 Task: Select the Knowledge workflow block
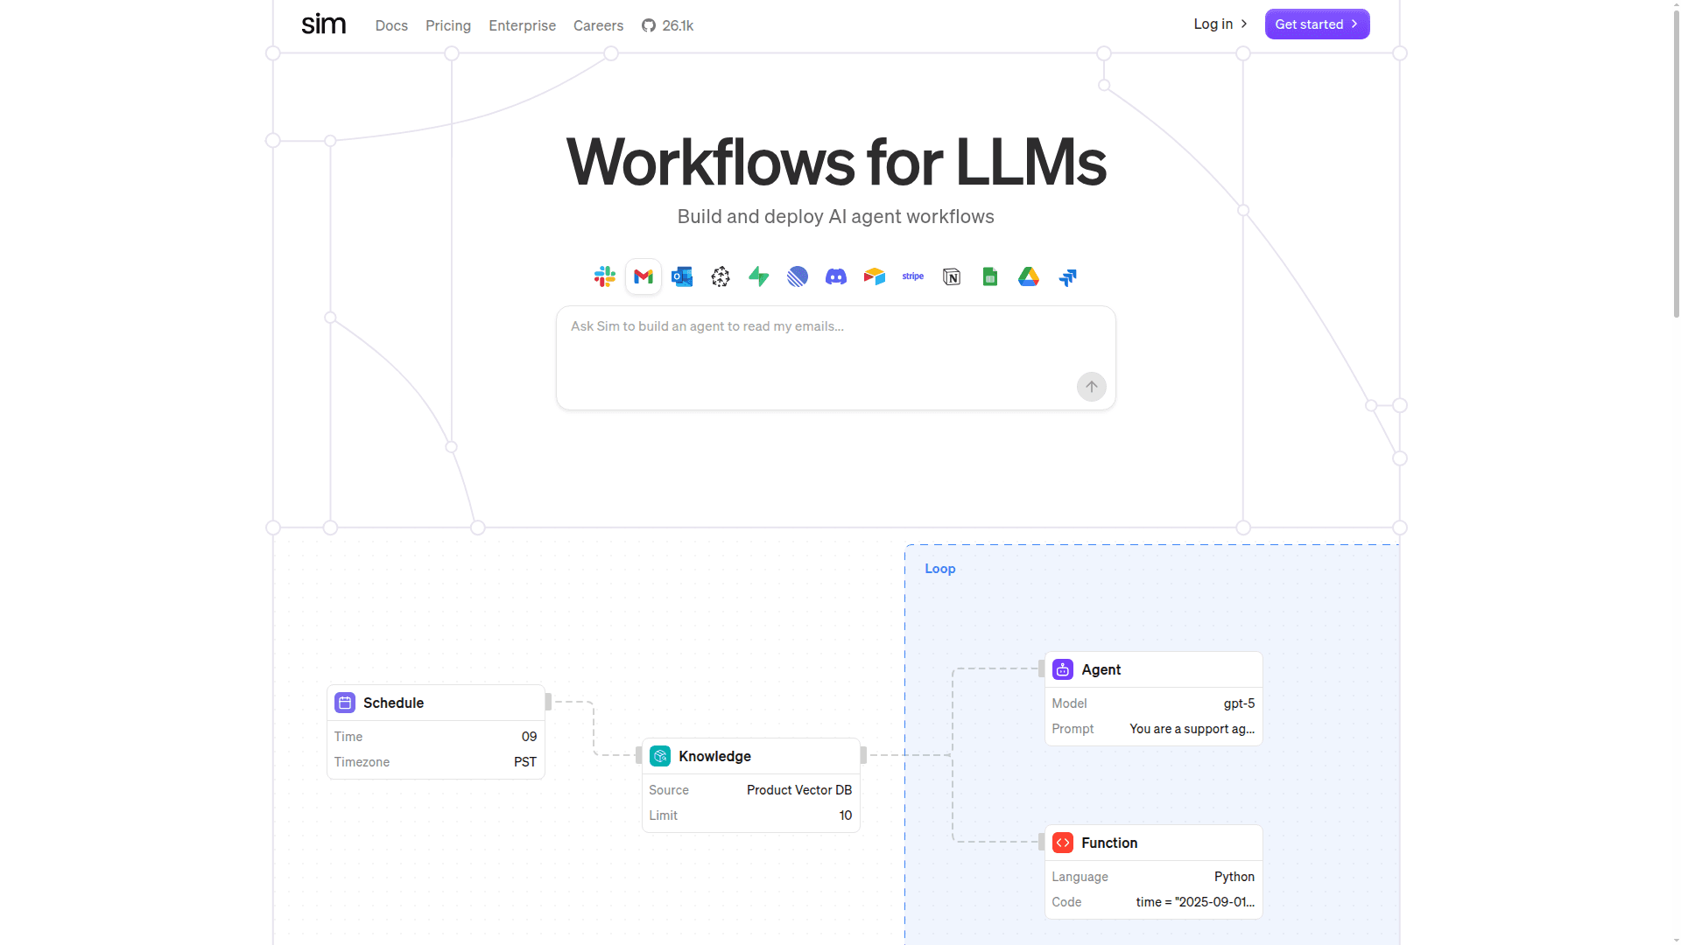tap(750, 756)
